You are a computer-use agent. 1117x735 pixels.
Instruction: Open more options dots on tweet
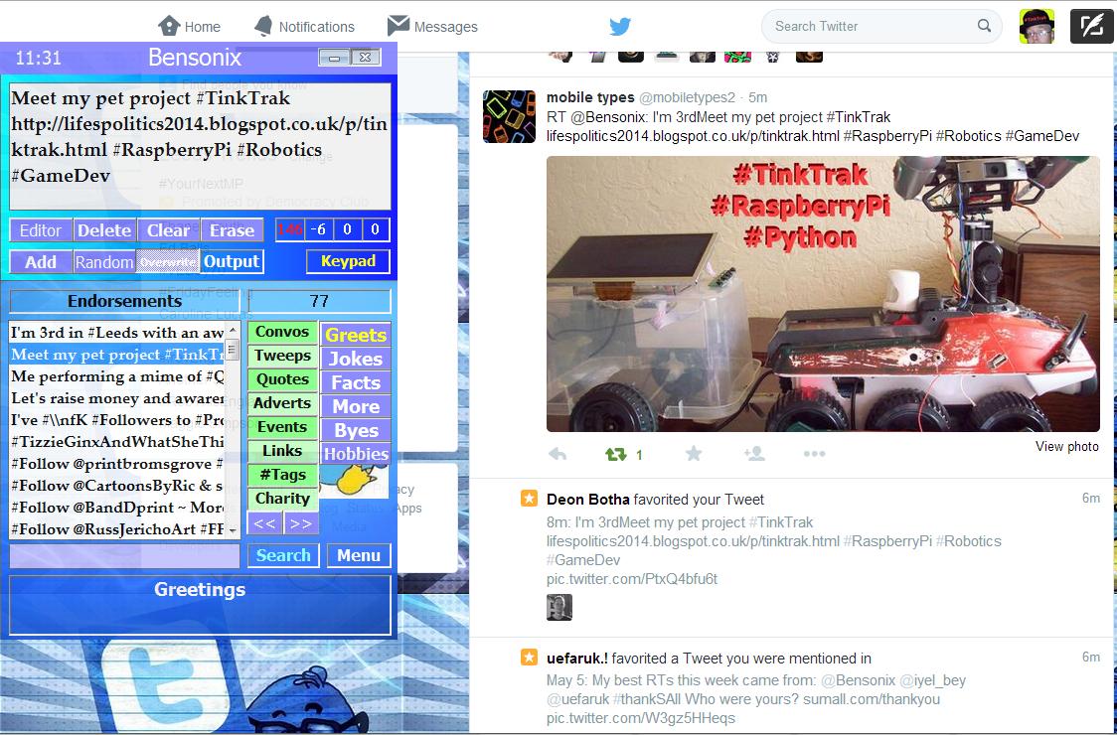point(814,454)
